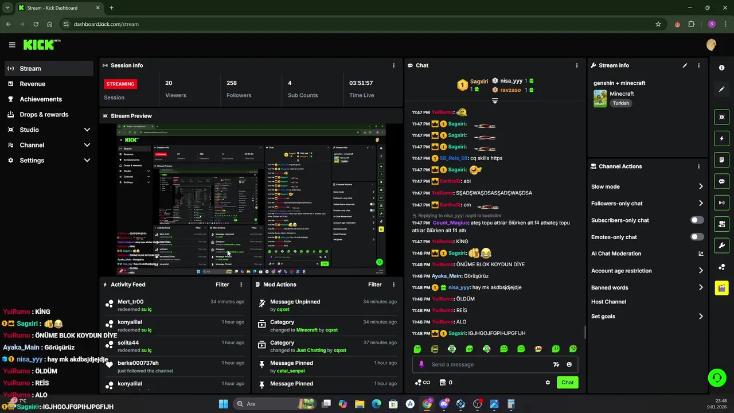Open File Explorer from the taskbar
This screenshot has width=734, height=413.
click(359, 404)
